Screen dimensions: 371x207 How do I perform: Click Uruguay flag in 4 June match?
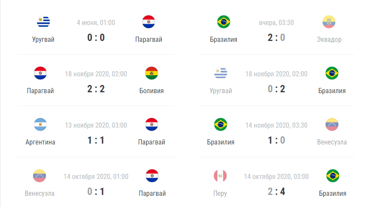(43, 22)
